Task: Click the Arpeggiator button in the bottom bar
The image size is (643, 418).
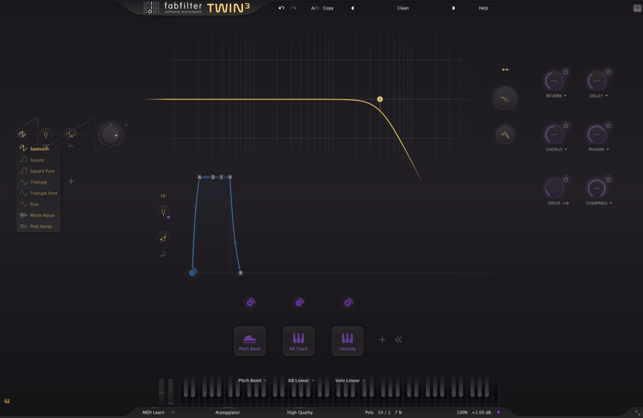Action: (227, 412)
